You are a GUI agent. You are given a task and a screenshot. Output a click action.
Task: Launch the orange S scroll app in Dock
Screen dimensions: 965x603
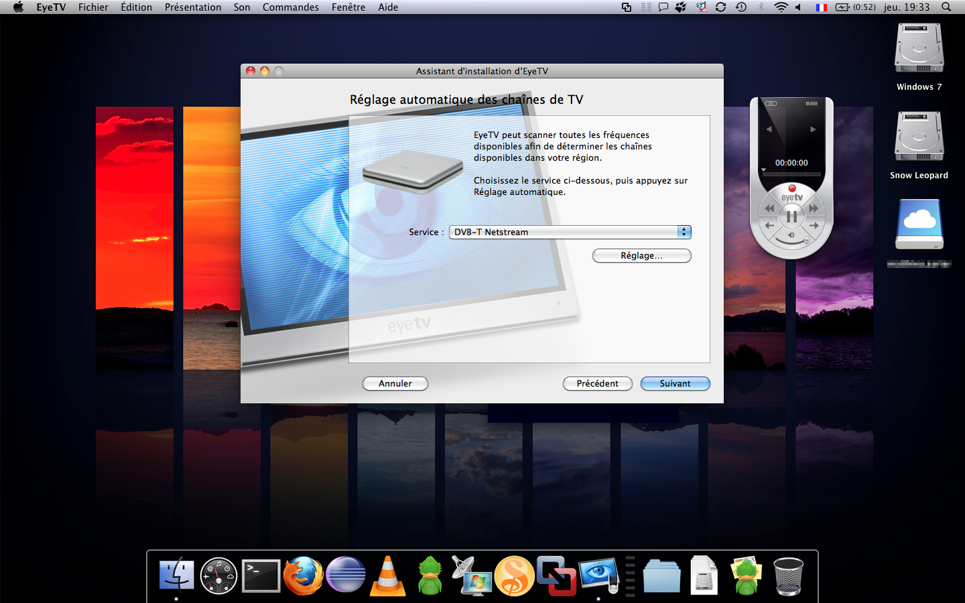point(514,576)
